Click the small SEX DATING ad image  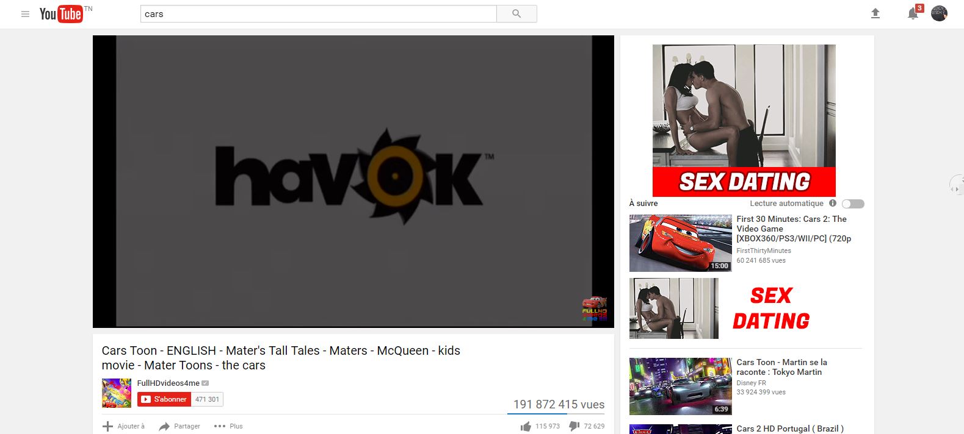(674, 308)
